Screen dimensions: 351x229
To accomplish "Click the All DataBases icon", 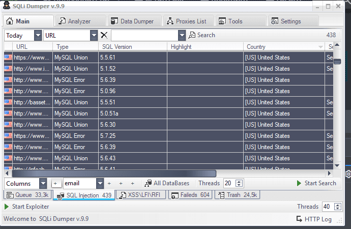I will pyautogui.click(x=148, y=183).
